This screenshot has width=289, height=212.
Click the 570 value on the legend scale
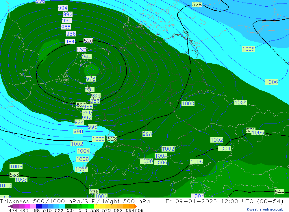pyautogui.click(x=106, y=210)
